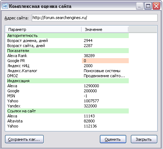Click the highlighted Google PR value 0
This screenshot has height=149, width=163.
pos(105,61)
